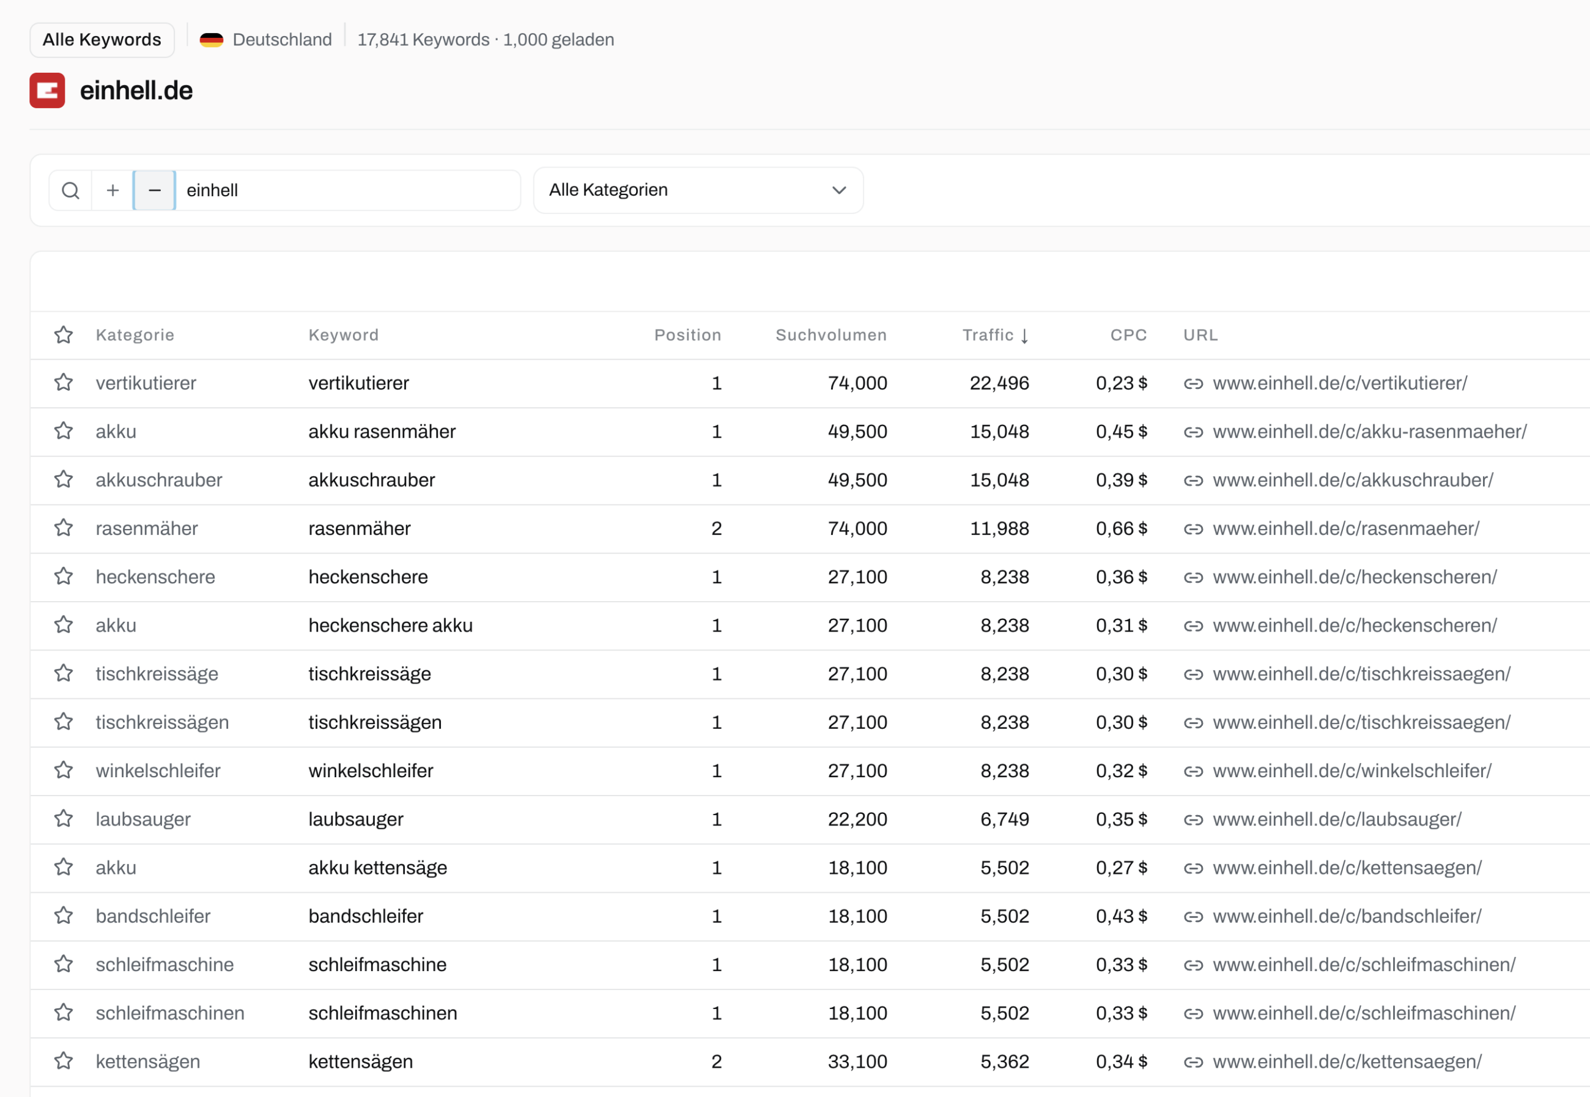Screen dimensions: 1590x1097
Task: Favorite the akku rasenmäher row
Action: coord(64,431)
